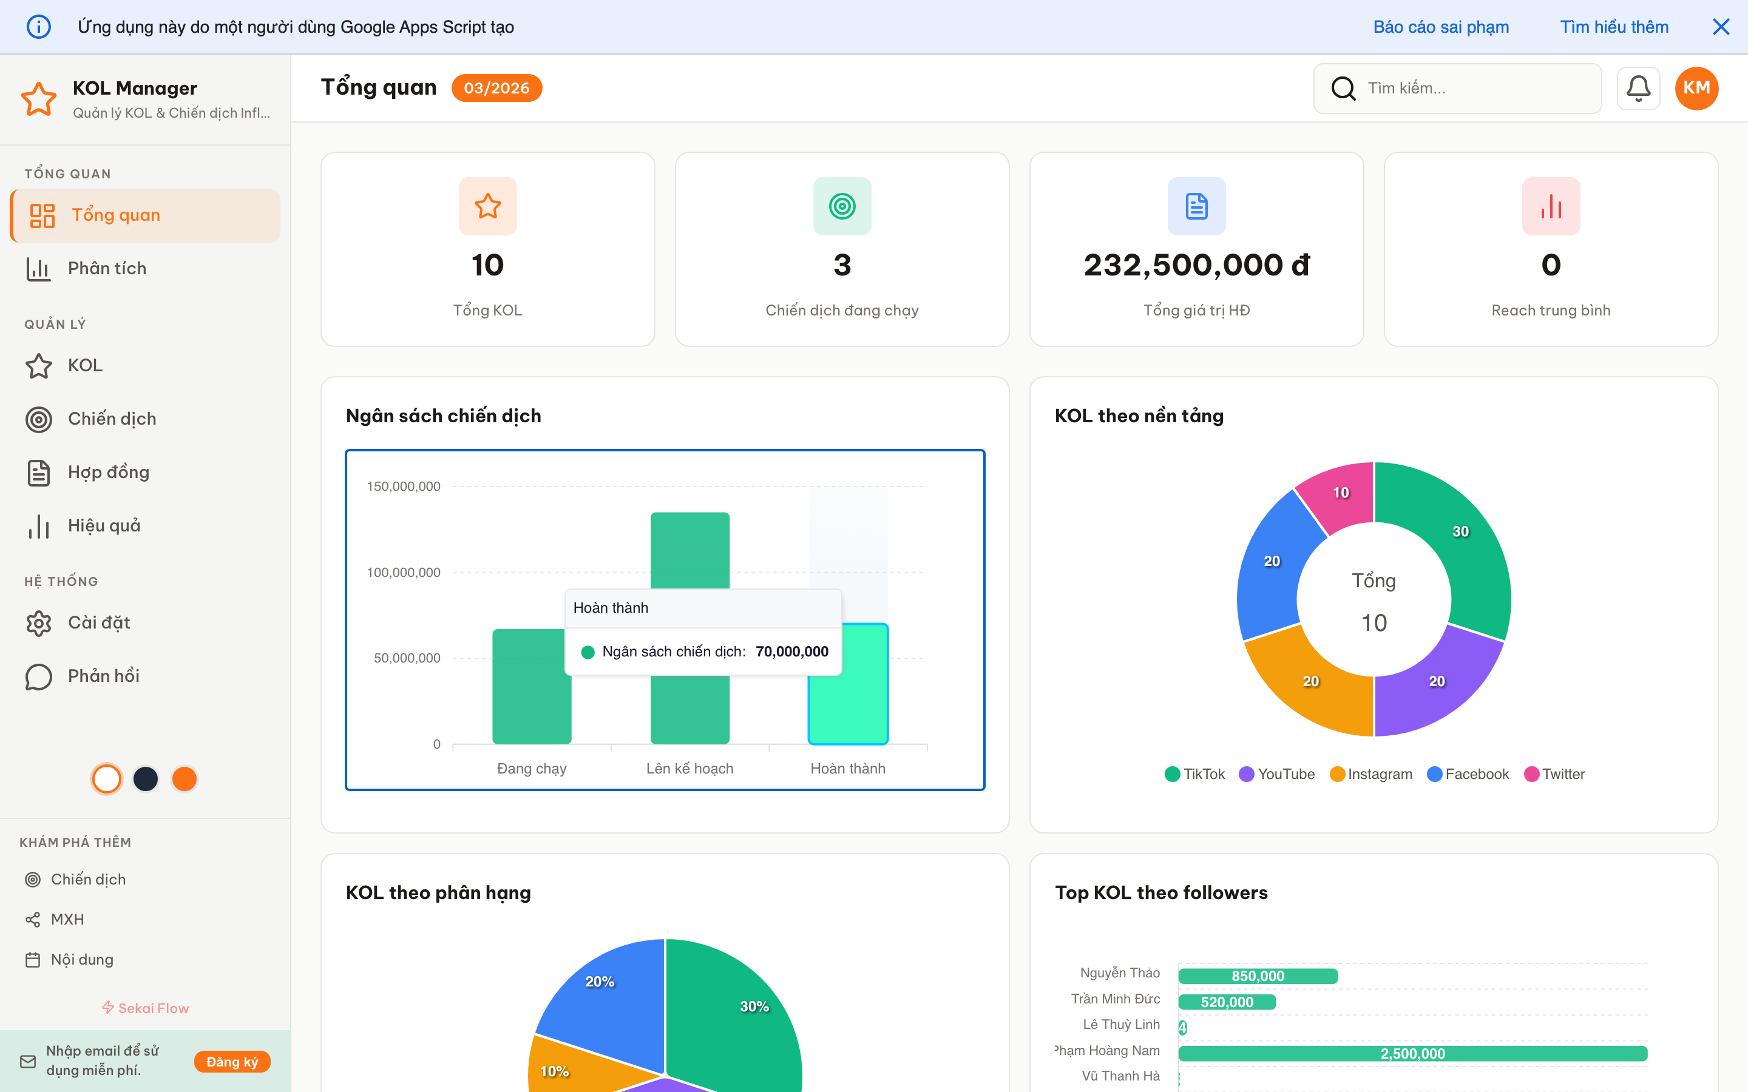Screen dimensions: 1748x1092
Task: Open Chiến dịch target icon under Quản lý
Action: point(38,419)
